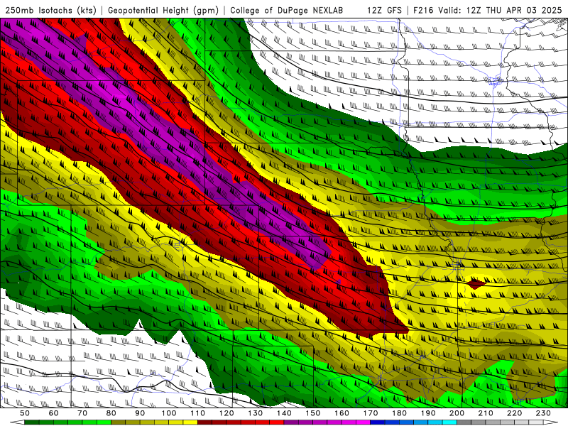Click the 70 label on the color scale

tap(82, 413)
